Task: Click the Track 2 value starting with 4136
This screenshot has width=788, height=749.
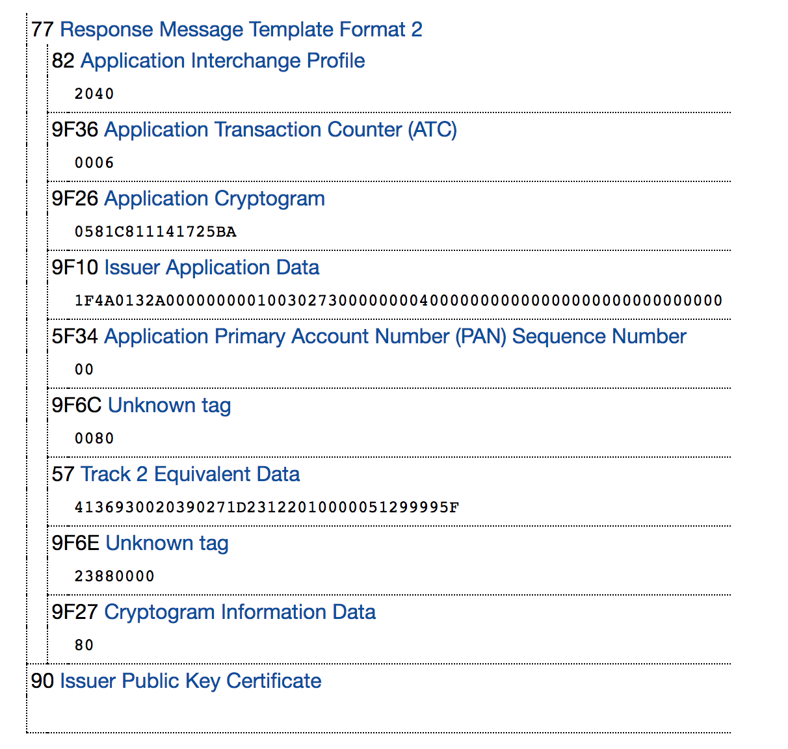Action: click(x=267, y=508)
